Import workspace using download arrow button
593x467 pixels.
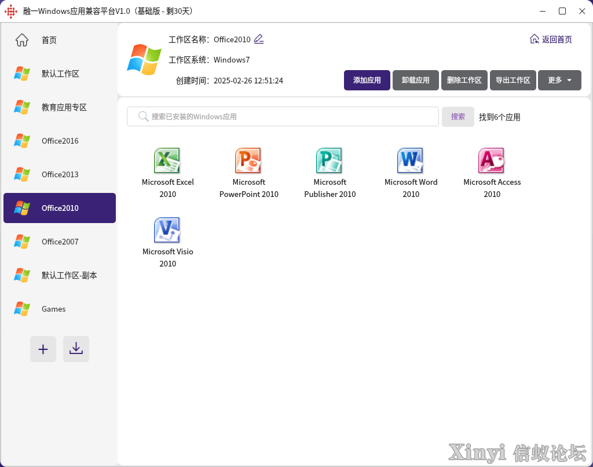[76, 349]
